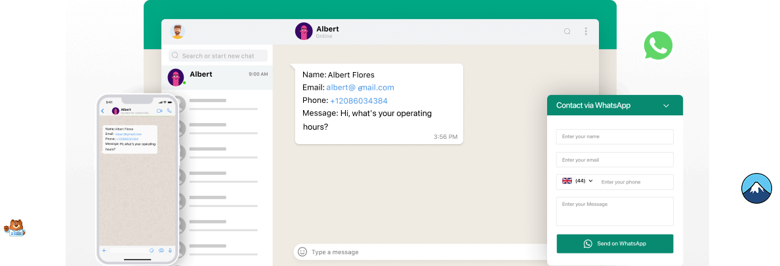Viewport: 780px width, 266px height.
Task: Tap Albert's avatar in the phone header
Action: point(115,111)
